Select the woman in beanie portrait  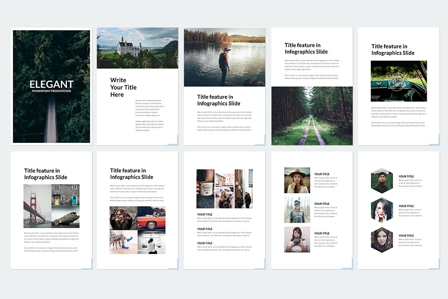[297, 210]
